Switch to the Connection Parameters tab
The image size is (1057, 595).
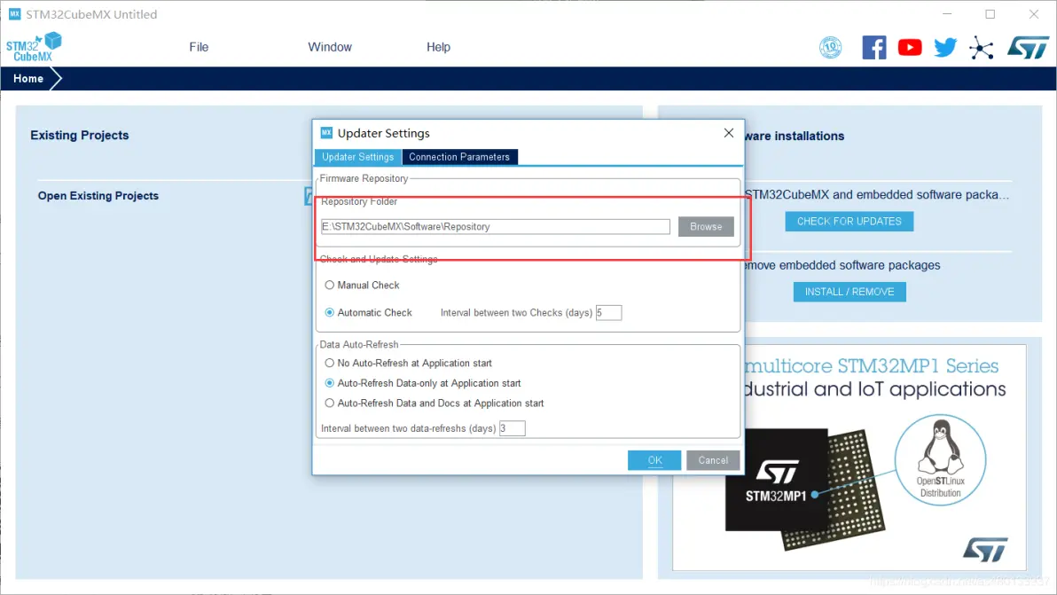coord(459,157)
